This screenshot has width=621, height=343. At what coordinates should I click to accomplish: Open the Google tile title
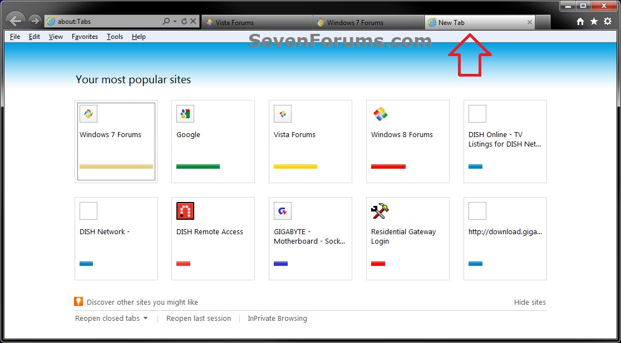click(x=189, y=135)
